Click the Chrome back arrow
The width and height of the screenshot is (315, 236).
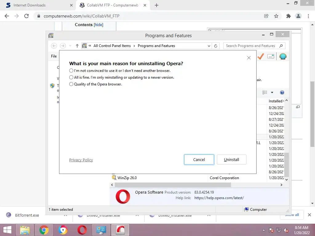7,16
